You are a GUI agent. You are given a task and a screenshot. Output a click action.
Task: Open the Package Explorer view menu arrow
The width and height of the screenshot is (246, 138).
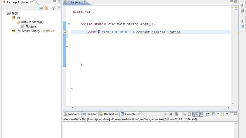pyautogui.click(x=59, y=7)
